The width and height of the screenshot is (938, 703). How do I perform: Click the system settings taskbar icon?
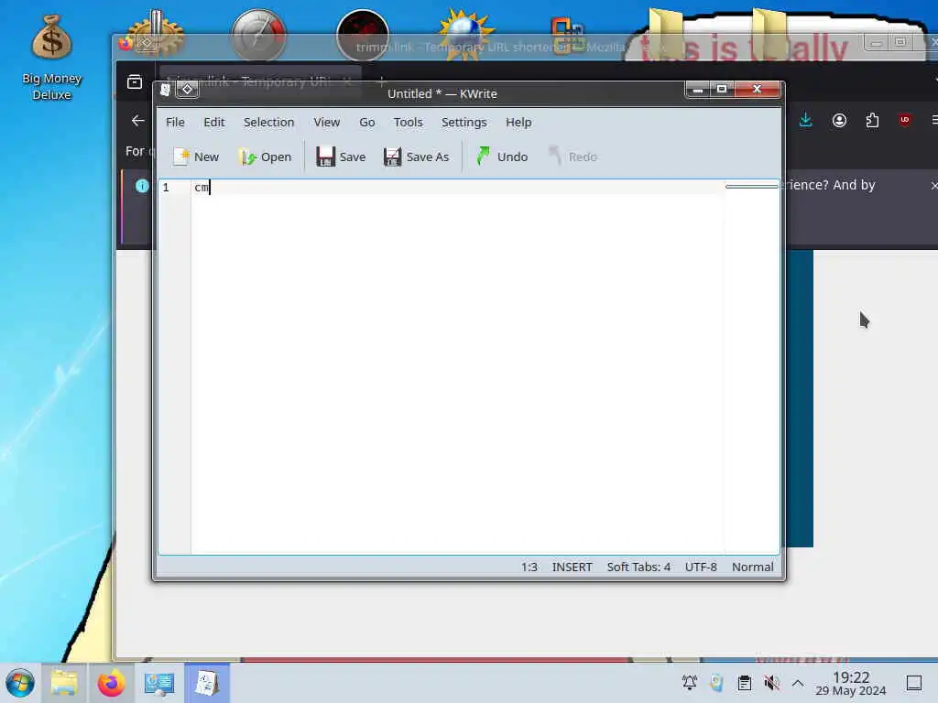point(159,683)
